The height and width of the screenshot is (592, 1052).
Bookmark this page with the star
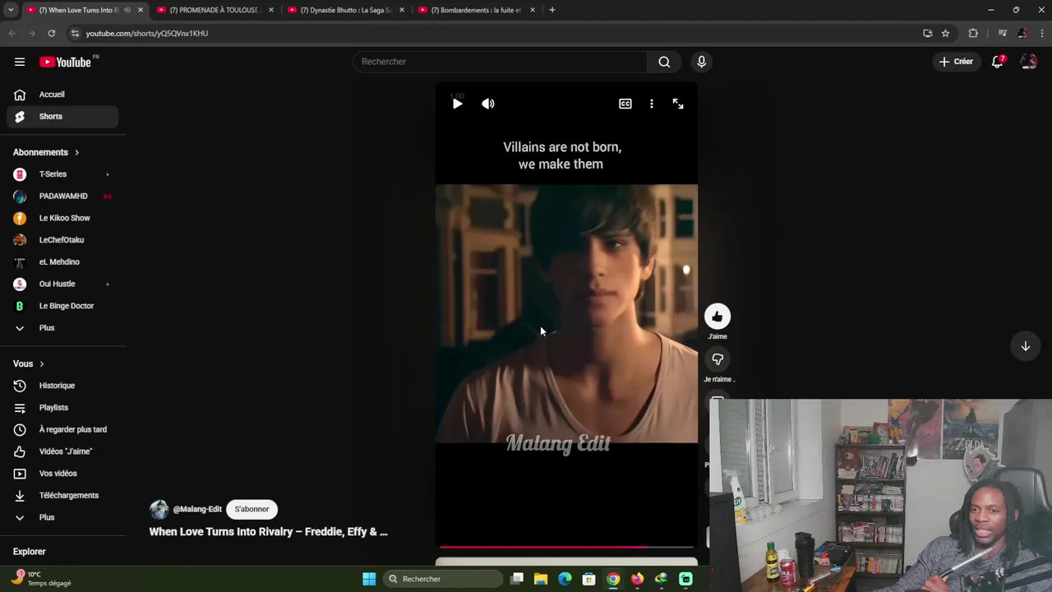coord(945,34)
